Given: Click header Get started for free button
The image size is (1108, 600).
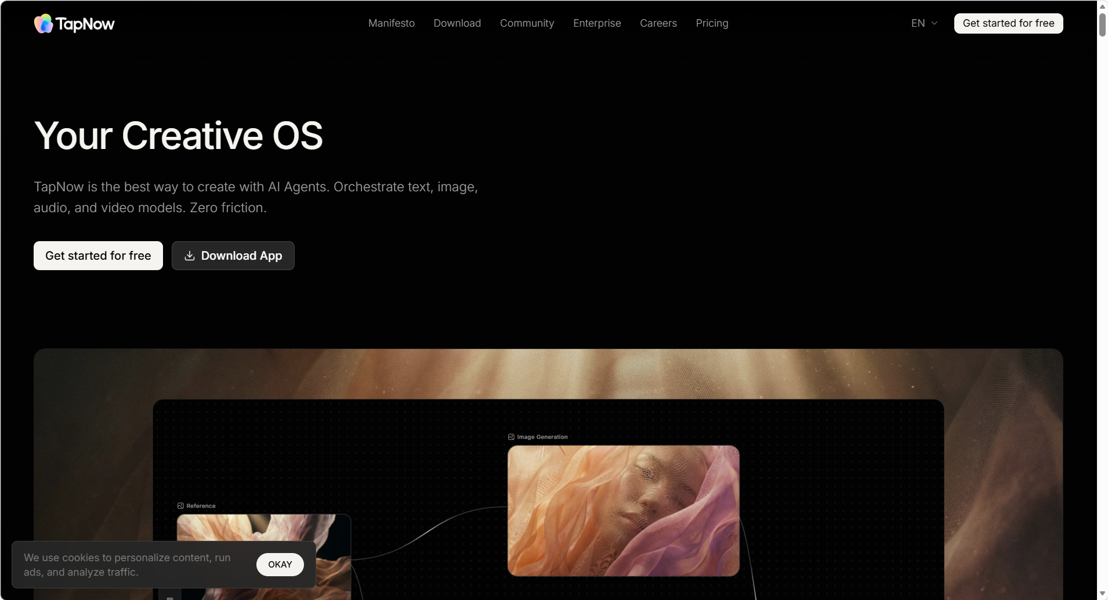Looking at the screenshot, I should pos(1008,23).
